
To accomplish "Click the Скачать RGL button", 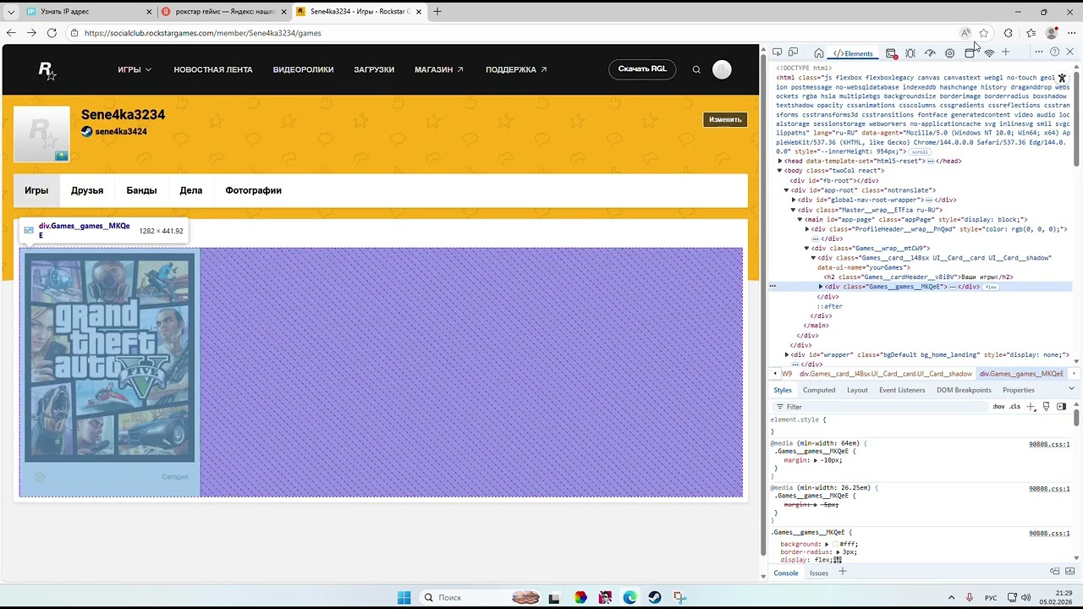I will coord(642,69).
